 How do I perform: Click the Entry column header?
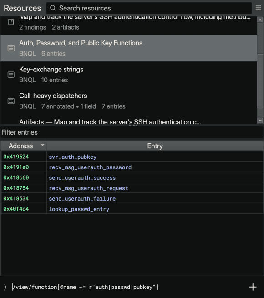155,146
